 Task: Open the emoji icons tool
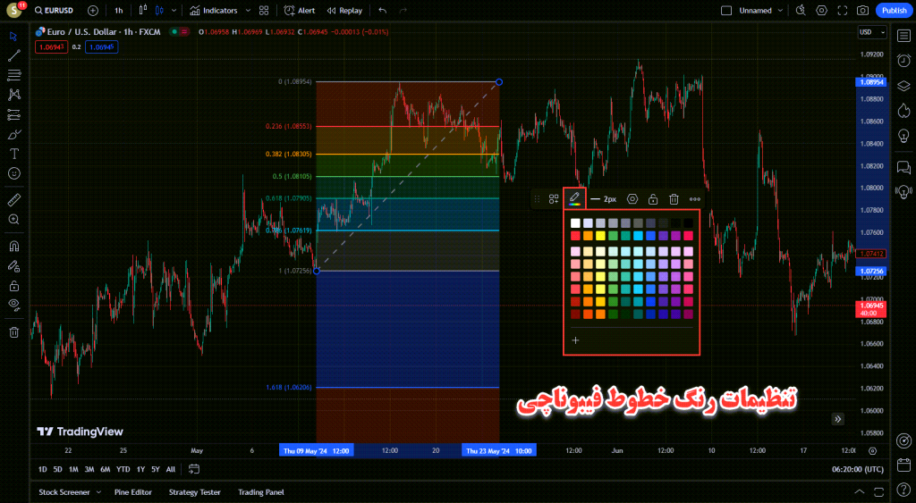click(x=14, y=173)
